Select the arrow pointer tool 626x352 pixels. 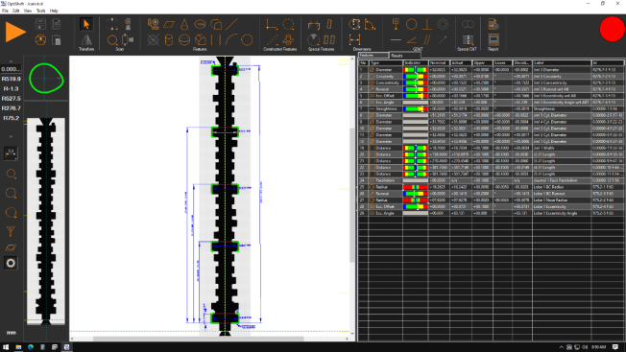(x=85, y=24)
